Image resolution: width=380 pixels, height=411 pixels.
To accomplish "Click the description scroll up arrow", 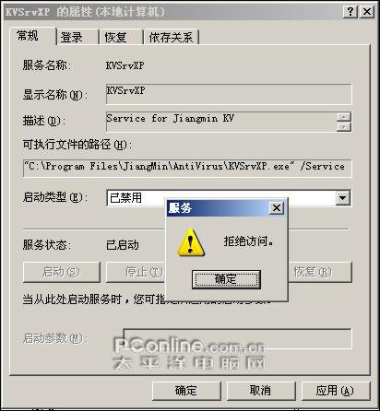I will click(x=344, y=117).
